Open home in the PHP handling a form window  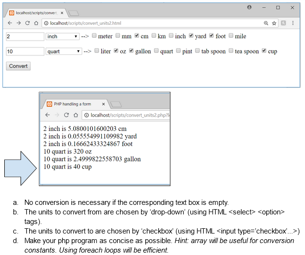(76, 115)
